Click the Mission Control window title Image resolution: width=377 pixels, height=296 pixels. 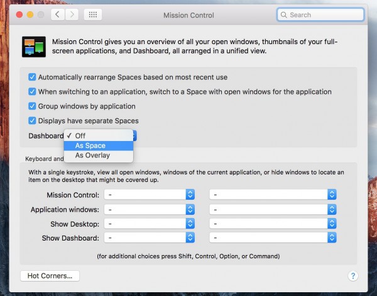[x=188, y=15]
